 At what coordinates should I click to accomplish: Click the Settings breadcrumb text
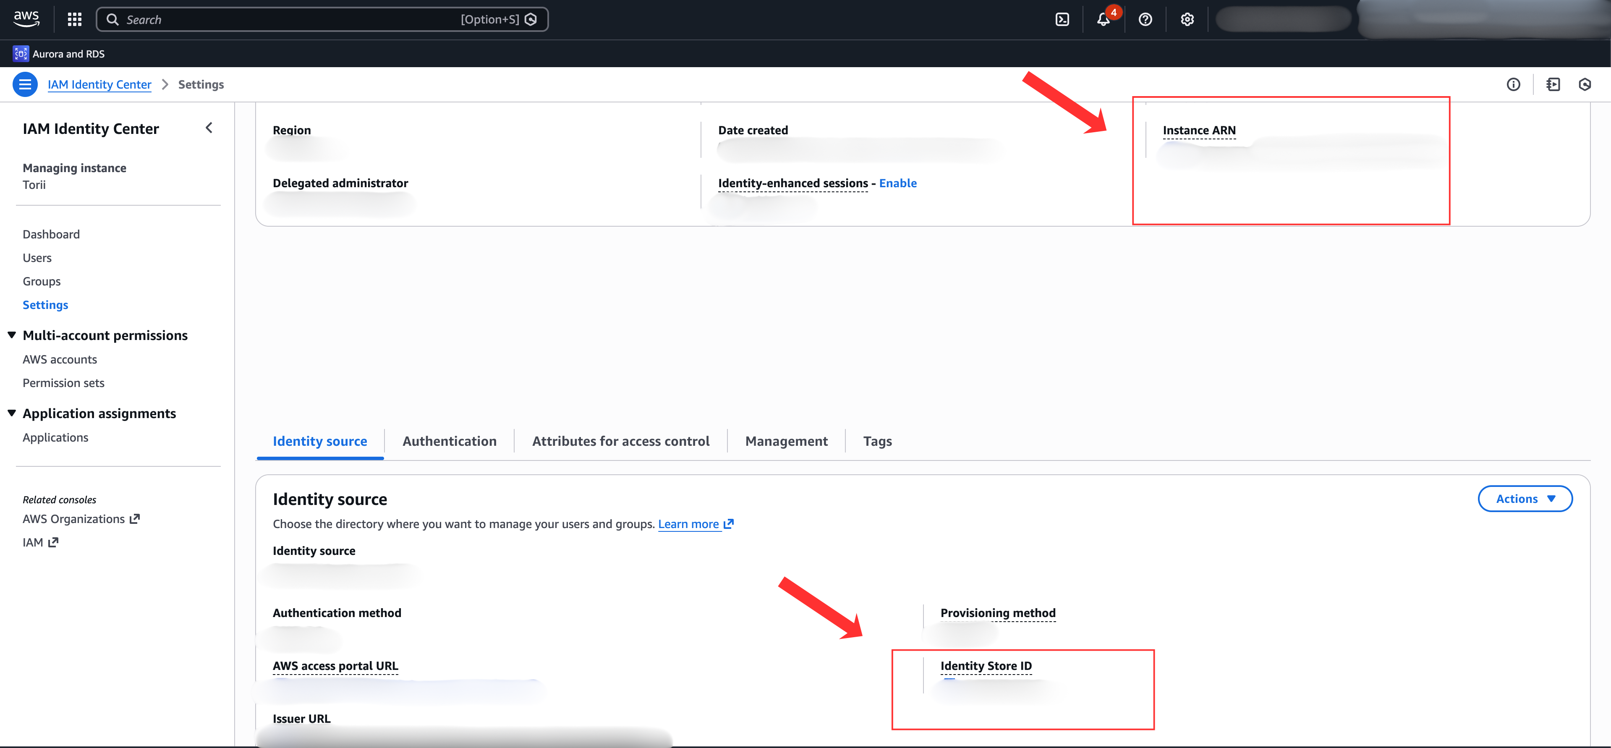coord(201,84)
